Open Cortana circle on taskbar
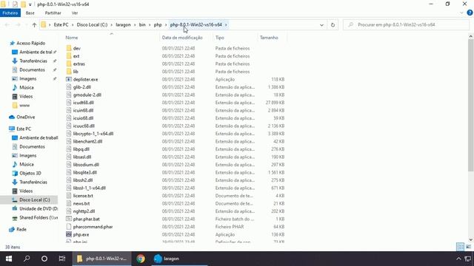The image size is (474, 266). [44, 259]
